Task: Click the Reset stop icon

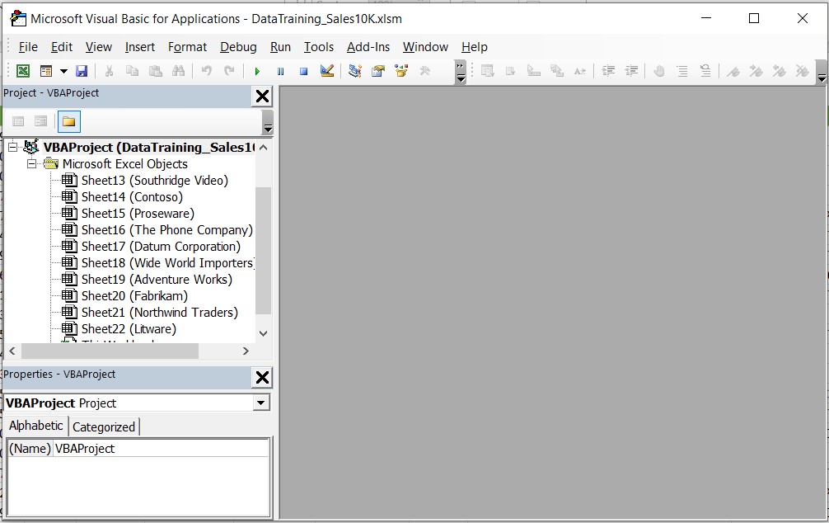Action: pos(303,71)
